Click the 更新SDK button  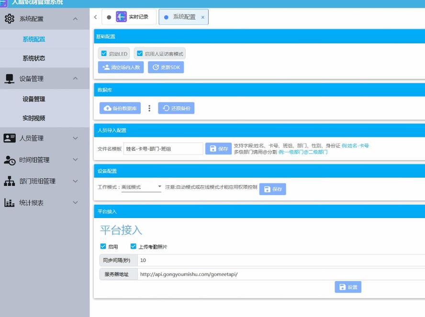(166, 67)
